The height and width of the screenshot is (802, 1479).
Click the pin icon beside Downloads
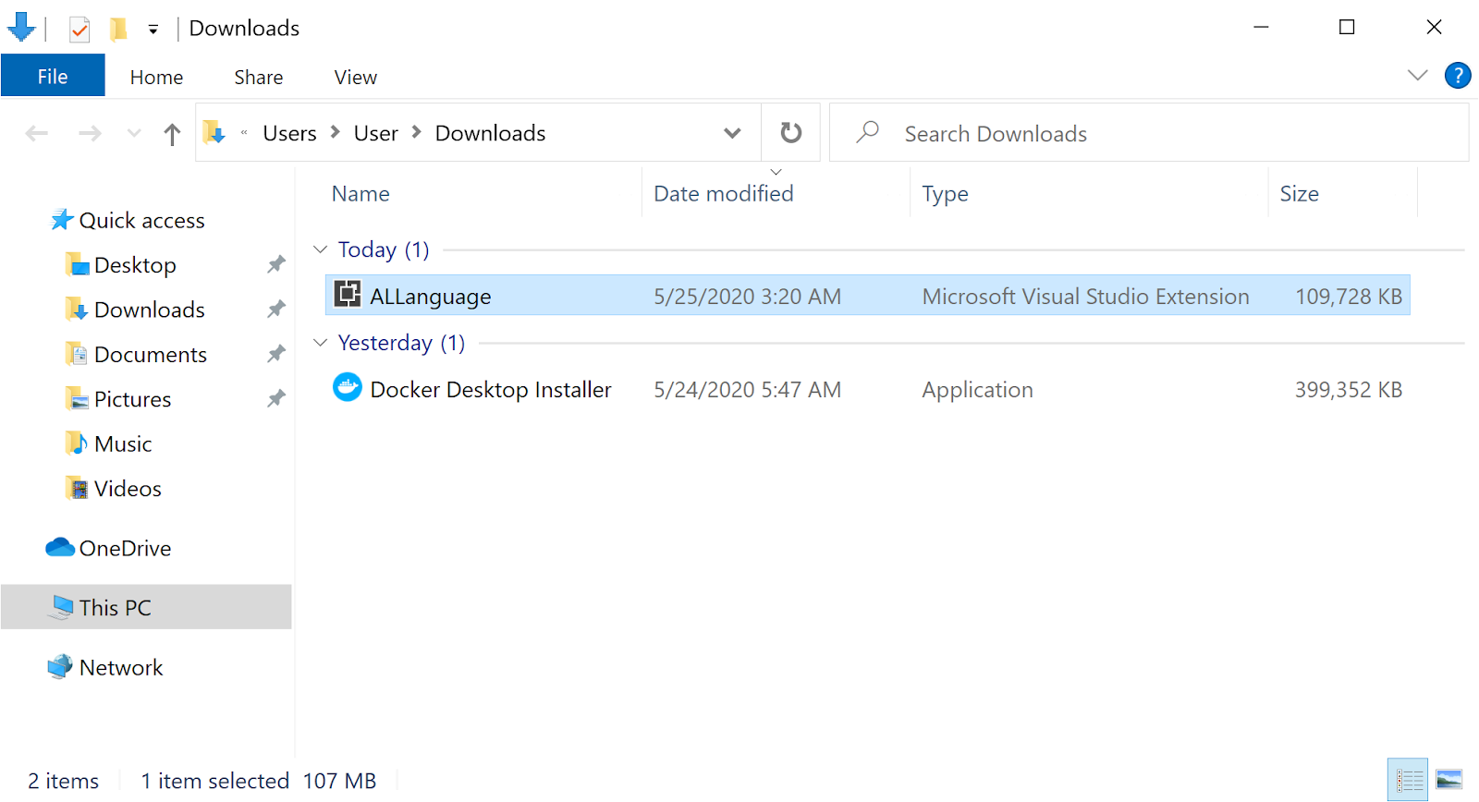click(275, 309)
